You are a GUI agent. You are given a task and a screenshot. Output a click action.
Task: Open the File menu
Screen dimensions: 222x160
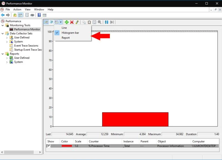(x=8, y=9)
